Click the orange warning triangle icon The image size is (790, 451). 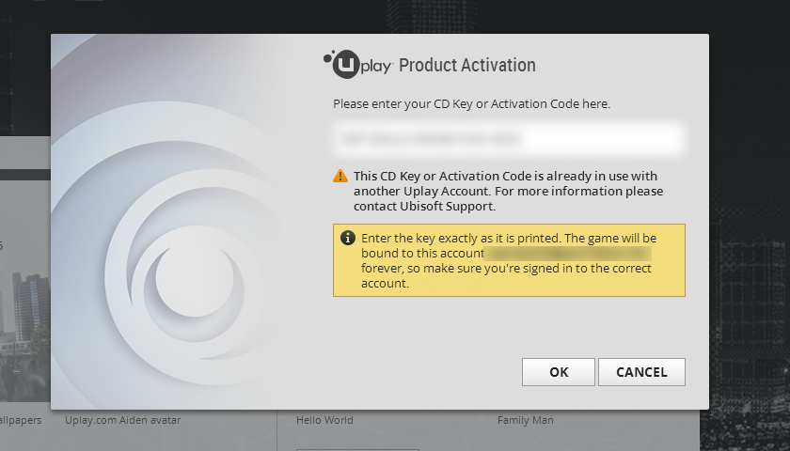[340, 176]
